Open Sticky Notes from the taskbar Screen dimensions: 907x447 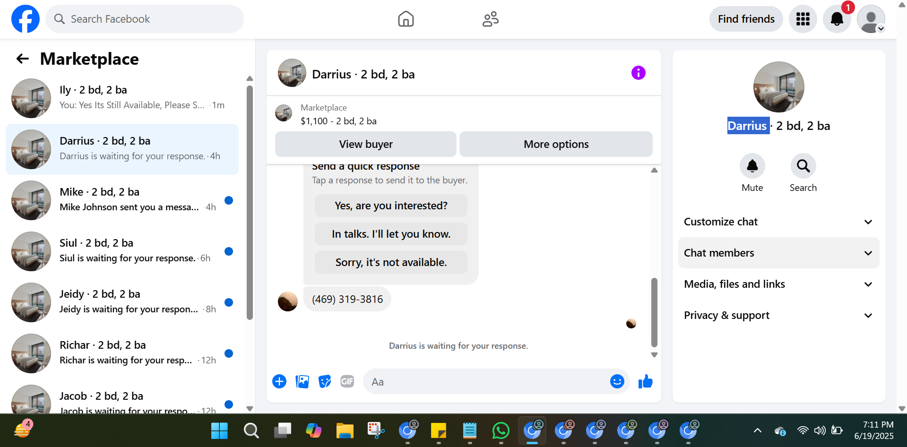coord(439,430)
